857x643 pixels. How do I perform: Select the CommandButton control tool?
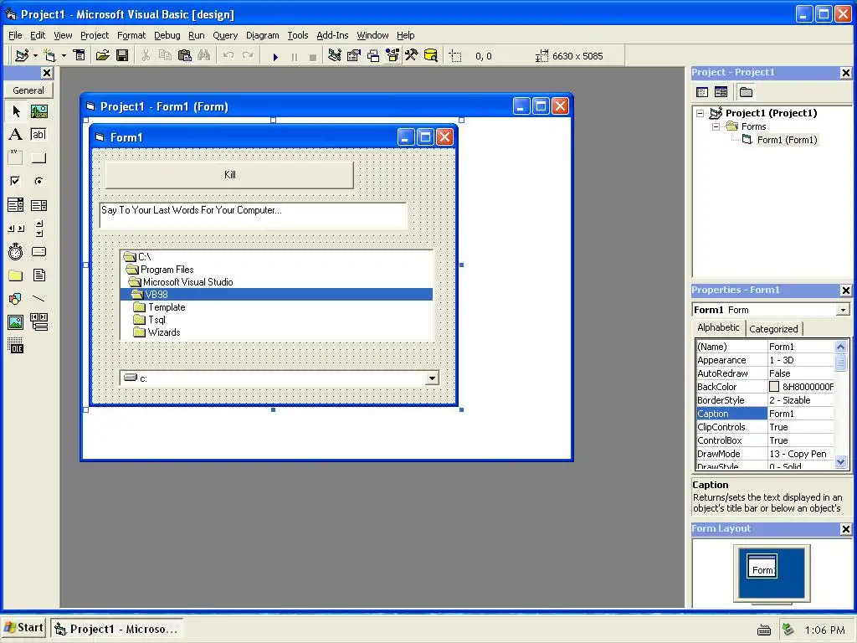pos(38,158)
